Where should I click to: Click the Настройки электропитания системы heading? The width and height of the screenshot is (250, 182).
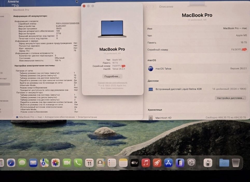coord(35,66)
